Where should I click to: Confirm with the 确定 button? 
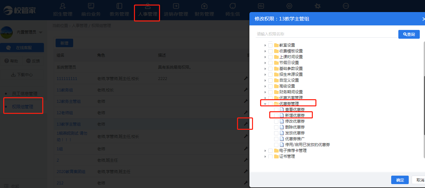[400, 180]
